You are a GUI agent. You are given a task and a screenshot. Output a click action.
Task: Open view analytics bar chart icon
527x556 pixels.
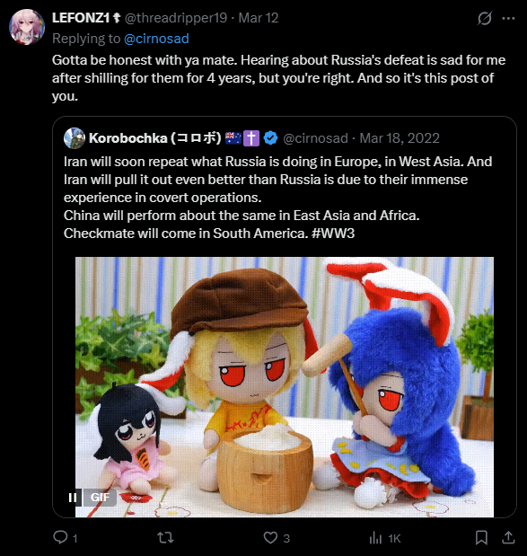click(375, 537)
